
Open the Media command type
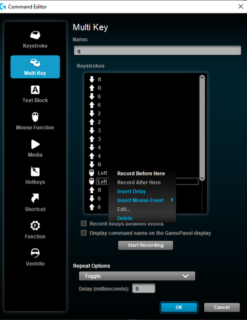(35, 148)
